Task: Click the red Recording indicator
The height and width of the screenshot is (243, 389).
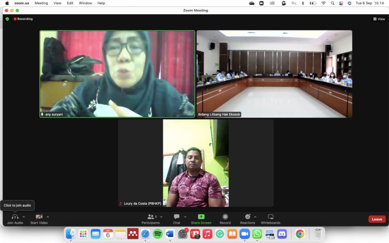Action: (23, 19)
